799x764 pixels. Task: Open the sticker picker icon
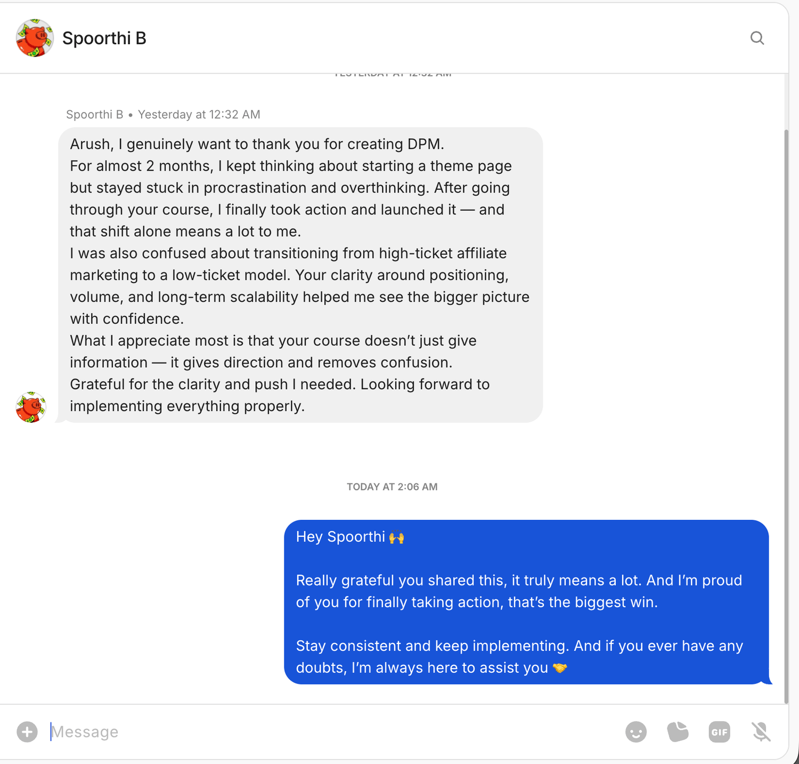click(678, 732)
